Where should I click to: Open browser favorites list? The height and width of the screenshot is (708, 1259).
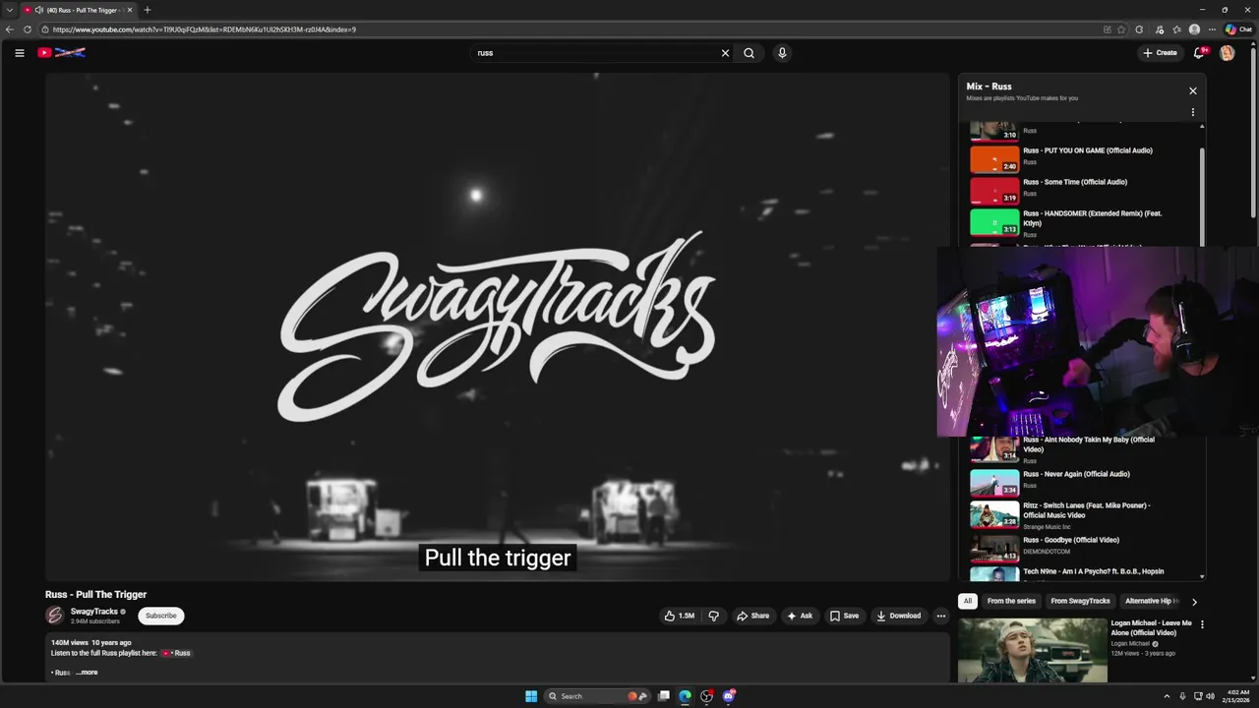coord(1176,29)
